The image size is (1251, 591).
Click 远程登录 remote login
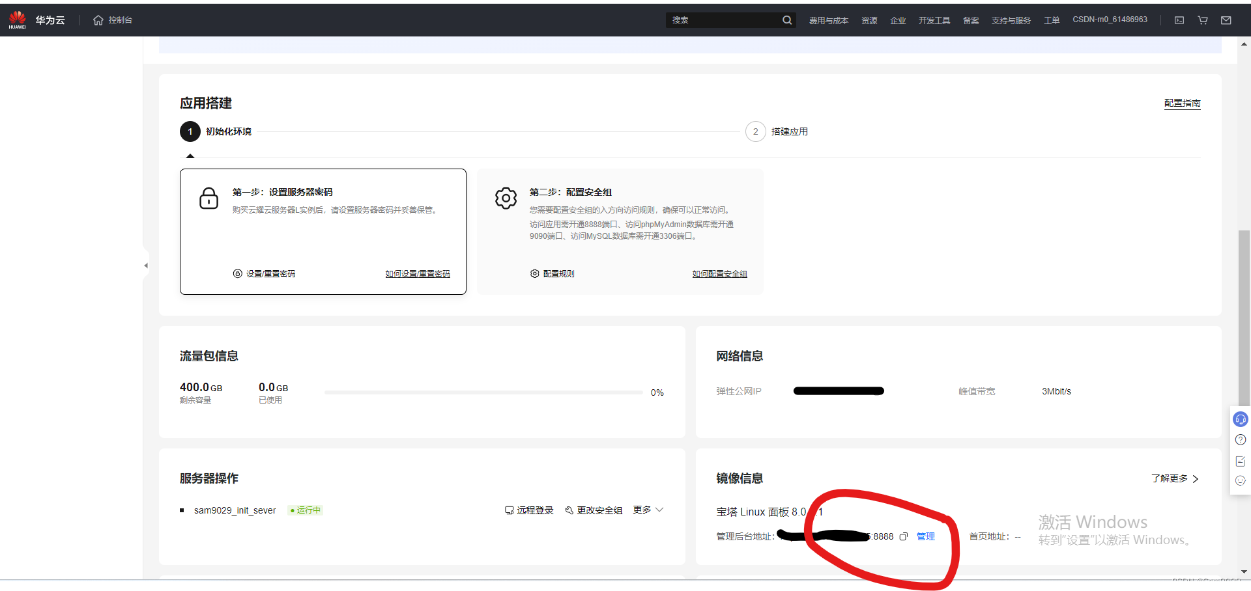[x=529, y=510]
